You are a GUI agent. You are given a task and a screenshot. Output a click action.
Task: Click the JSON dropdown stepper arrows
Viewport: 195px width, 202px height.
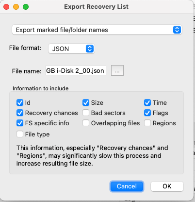pyautogui.click(x=90, y=49)
